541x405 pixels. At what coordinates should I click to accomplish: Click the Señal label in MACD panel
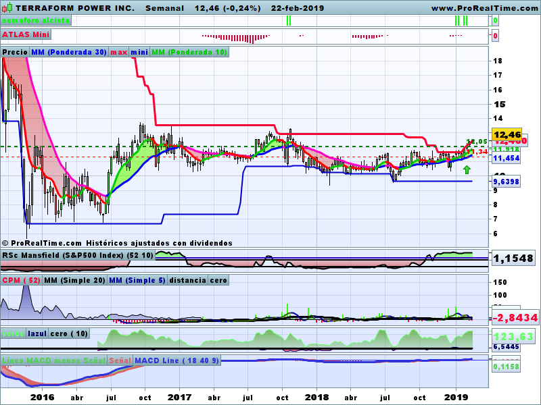(120, 360)
